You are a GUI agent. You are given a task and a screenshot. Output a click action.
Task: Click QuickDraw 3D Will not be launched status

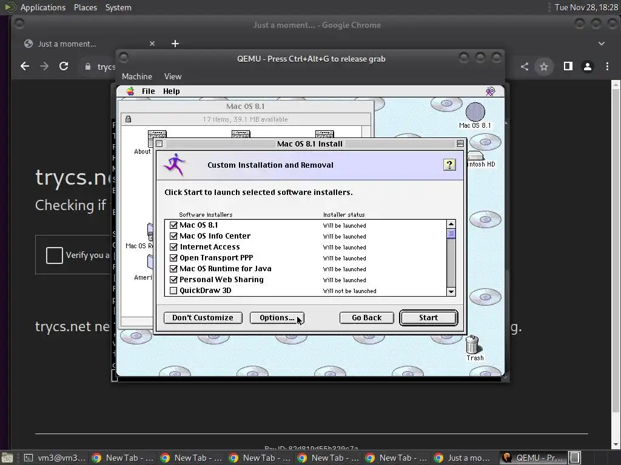coord(350,291)
